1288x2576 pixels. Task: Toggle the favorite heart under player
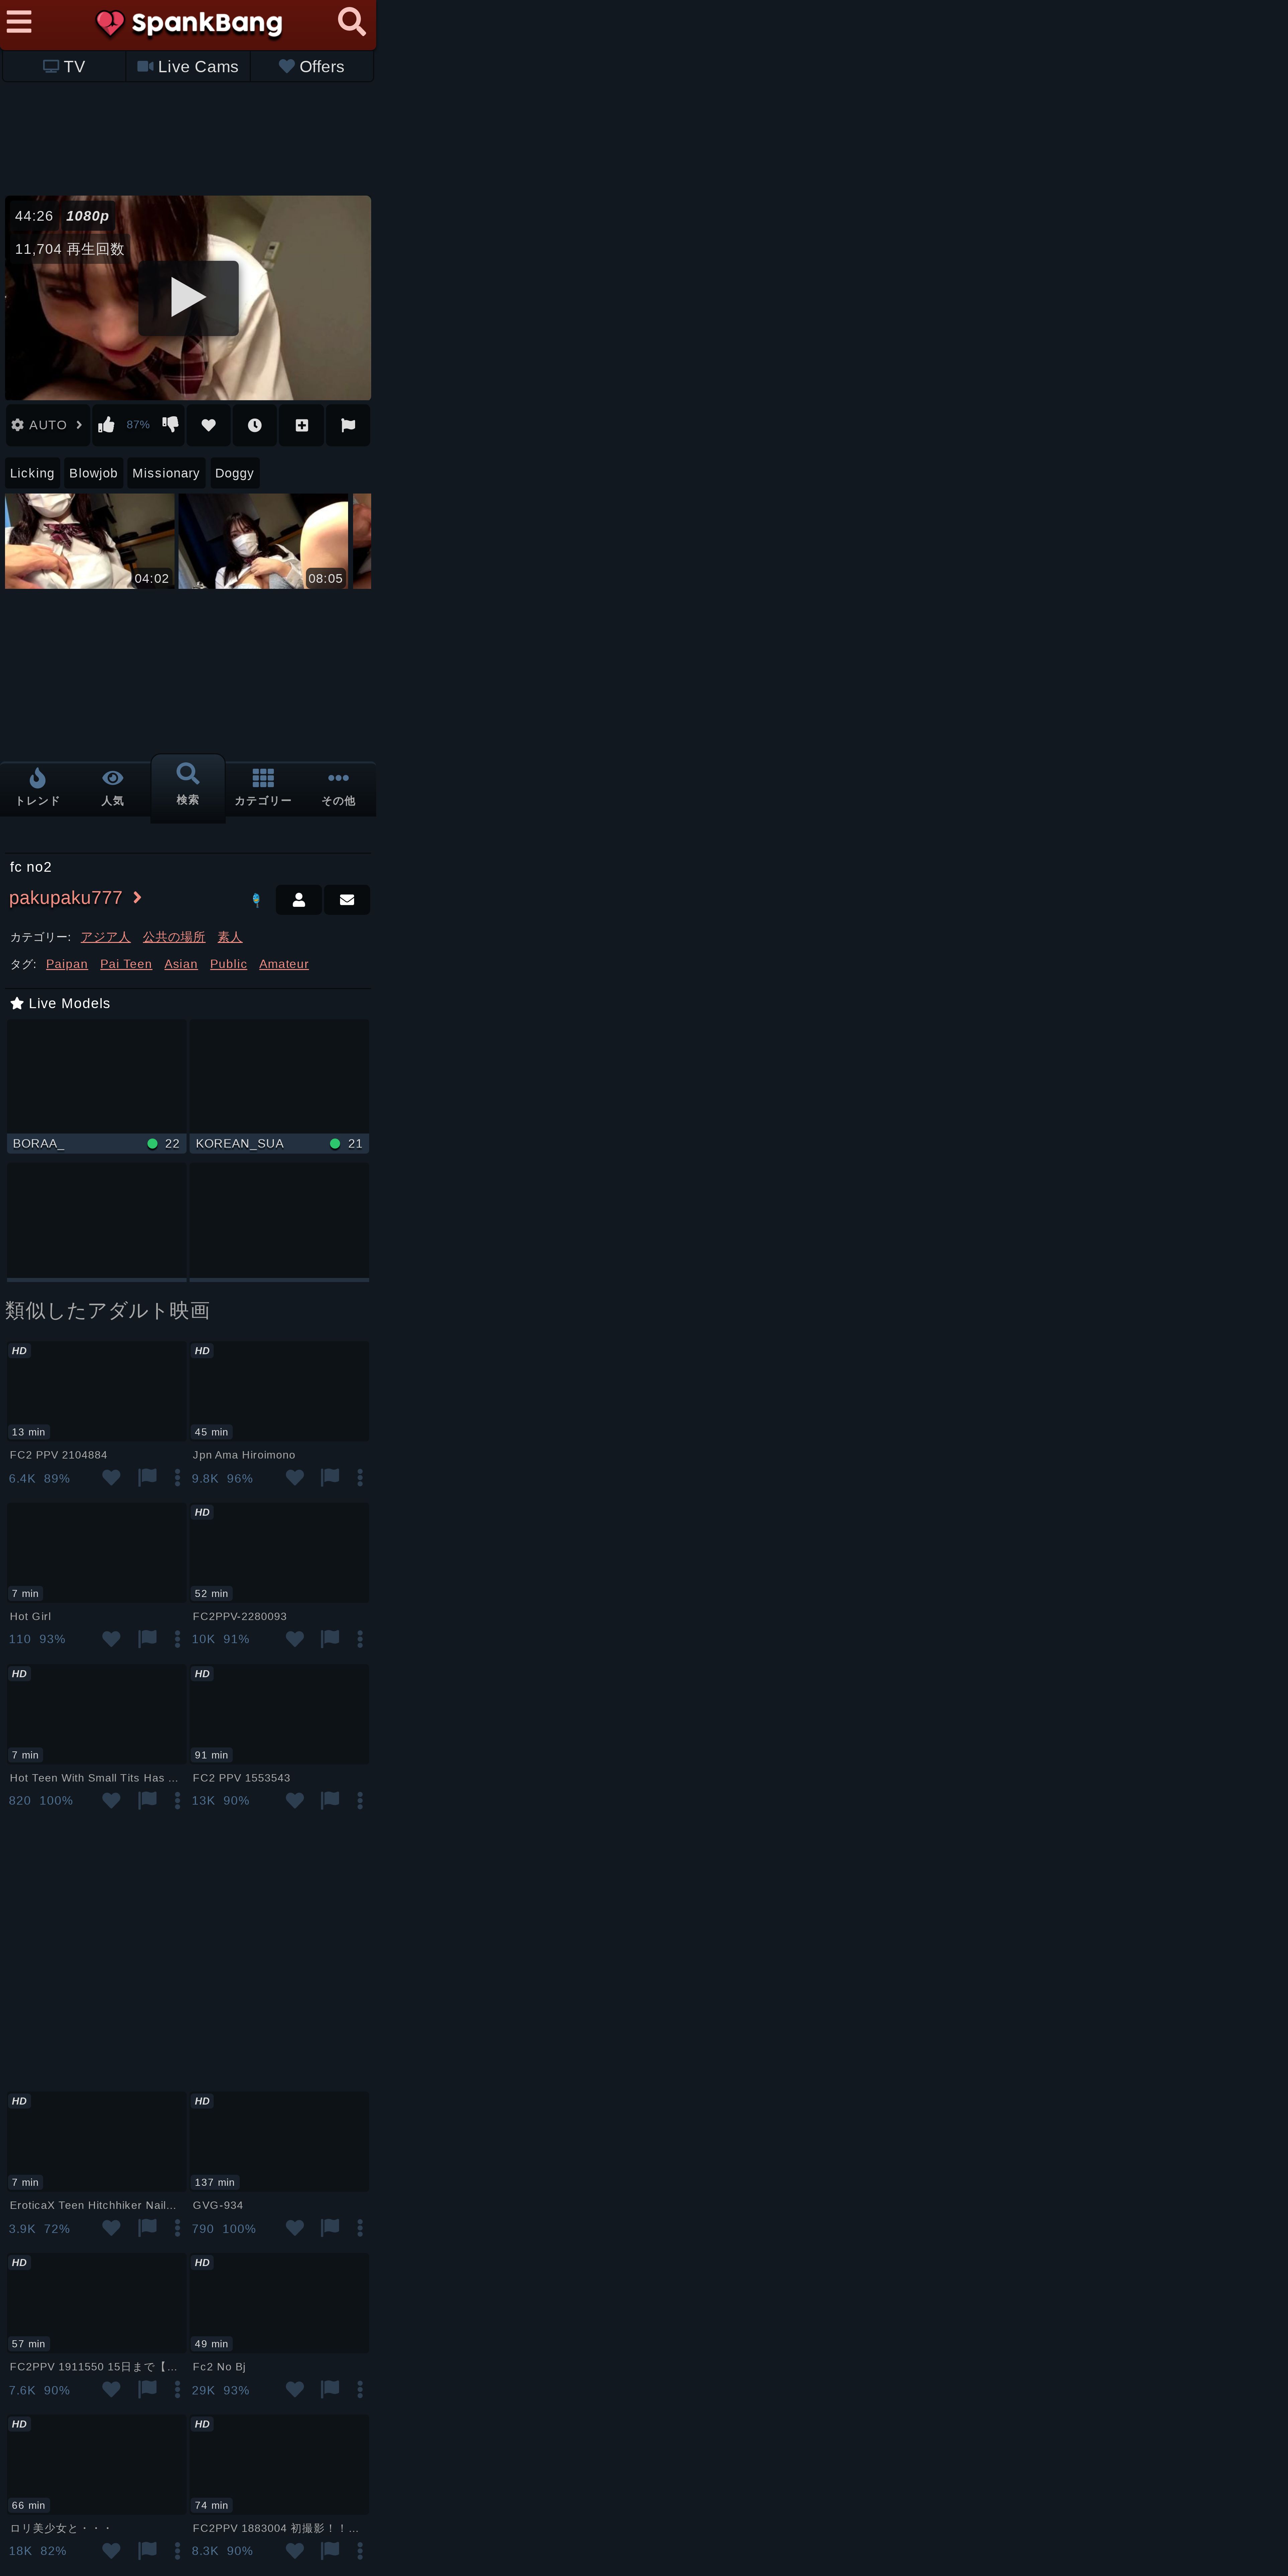tap(209, 425)
